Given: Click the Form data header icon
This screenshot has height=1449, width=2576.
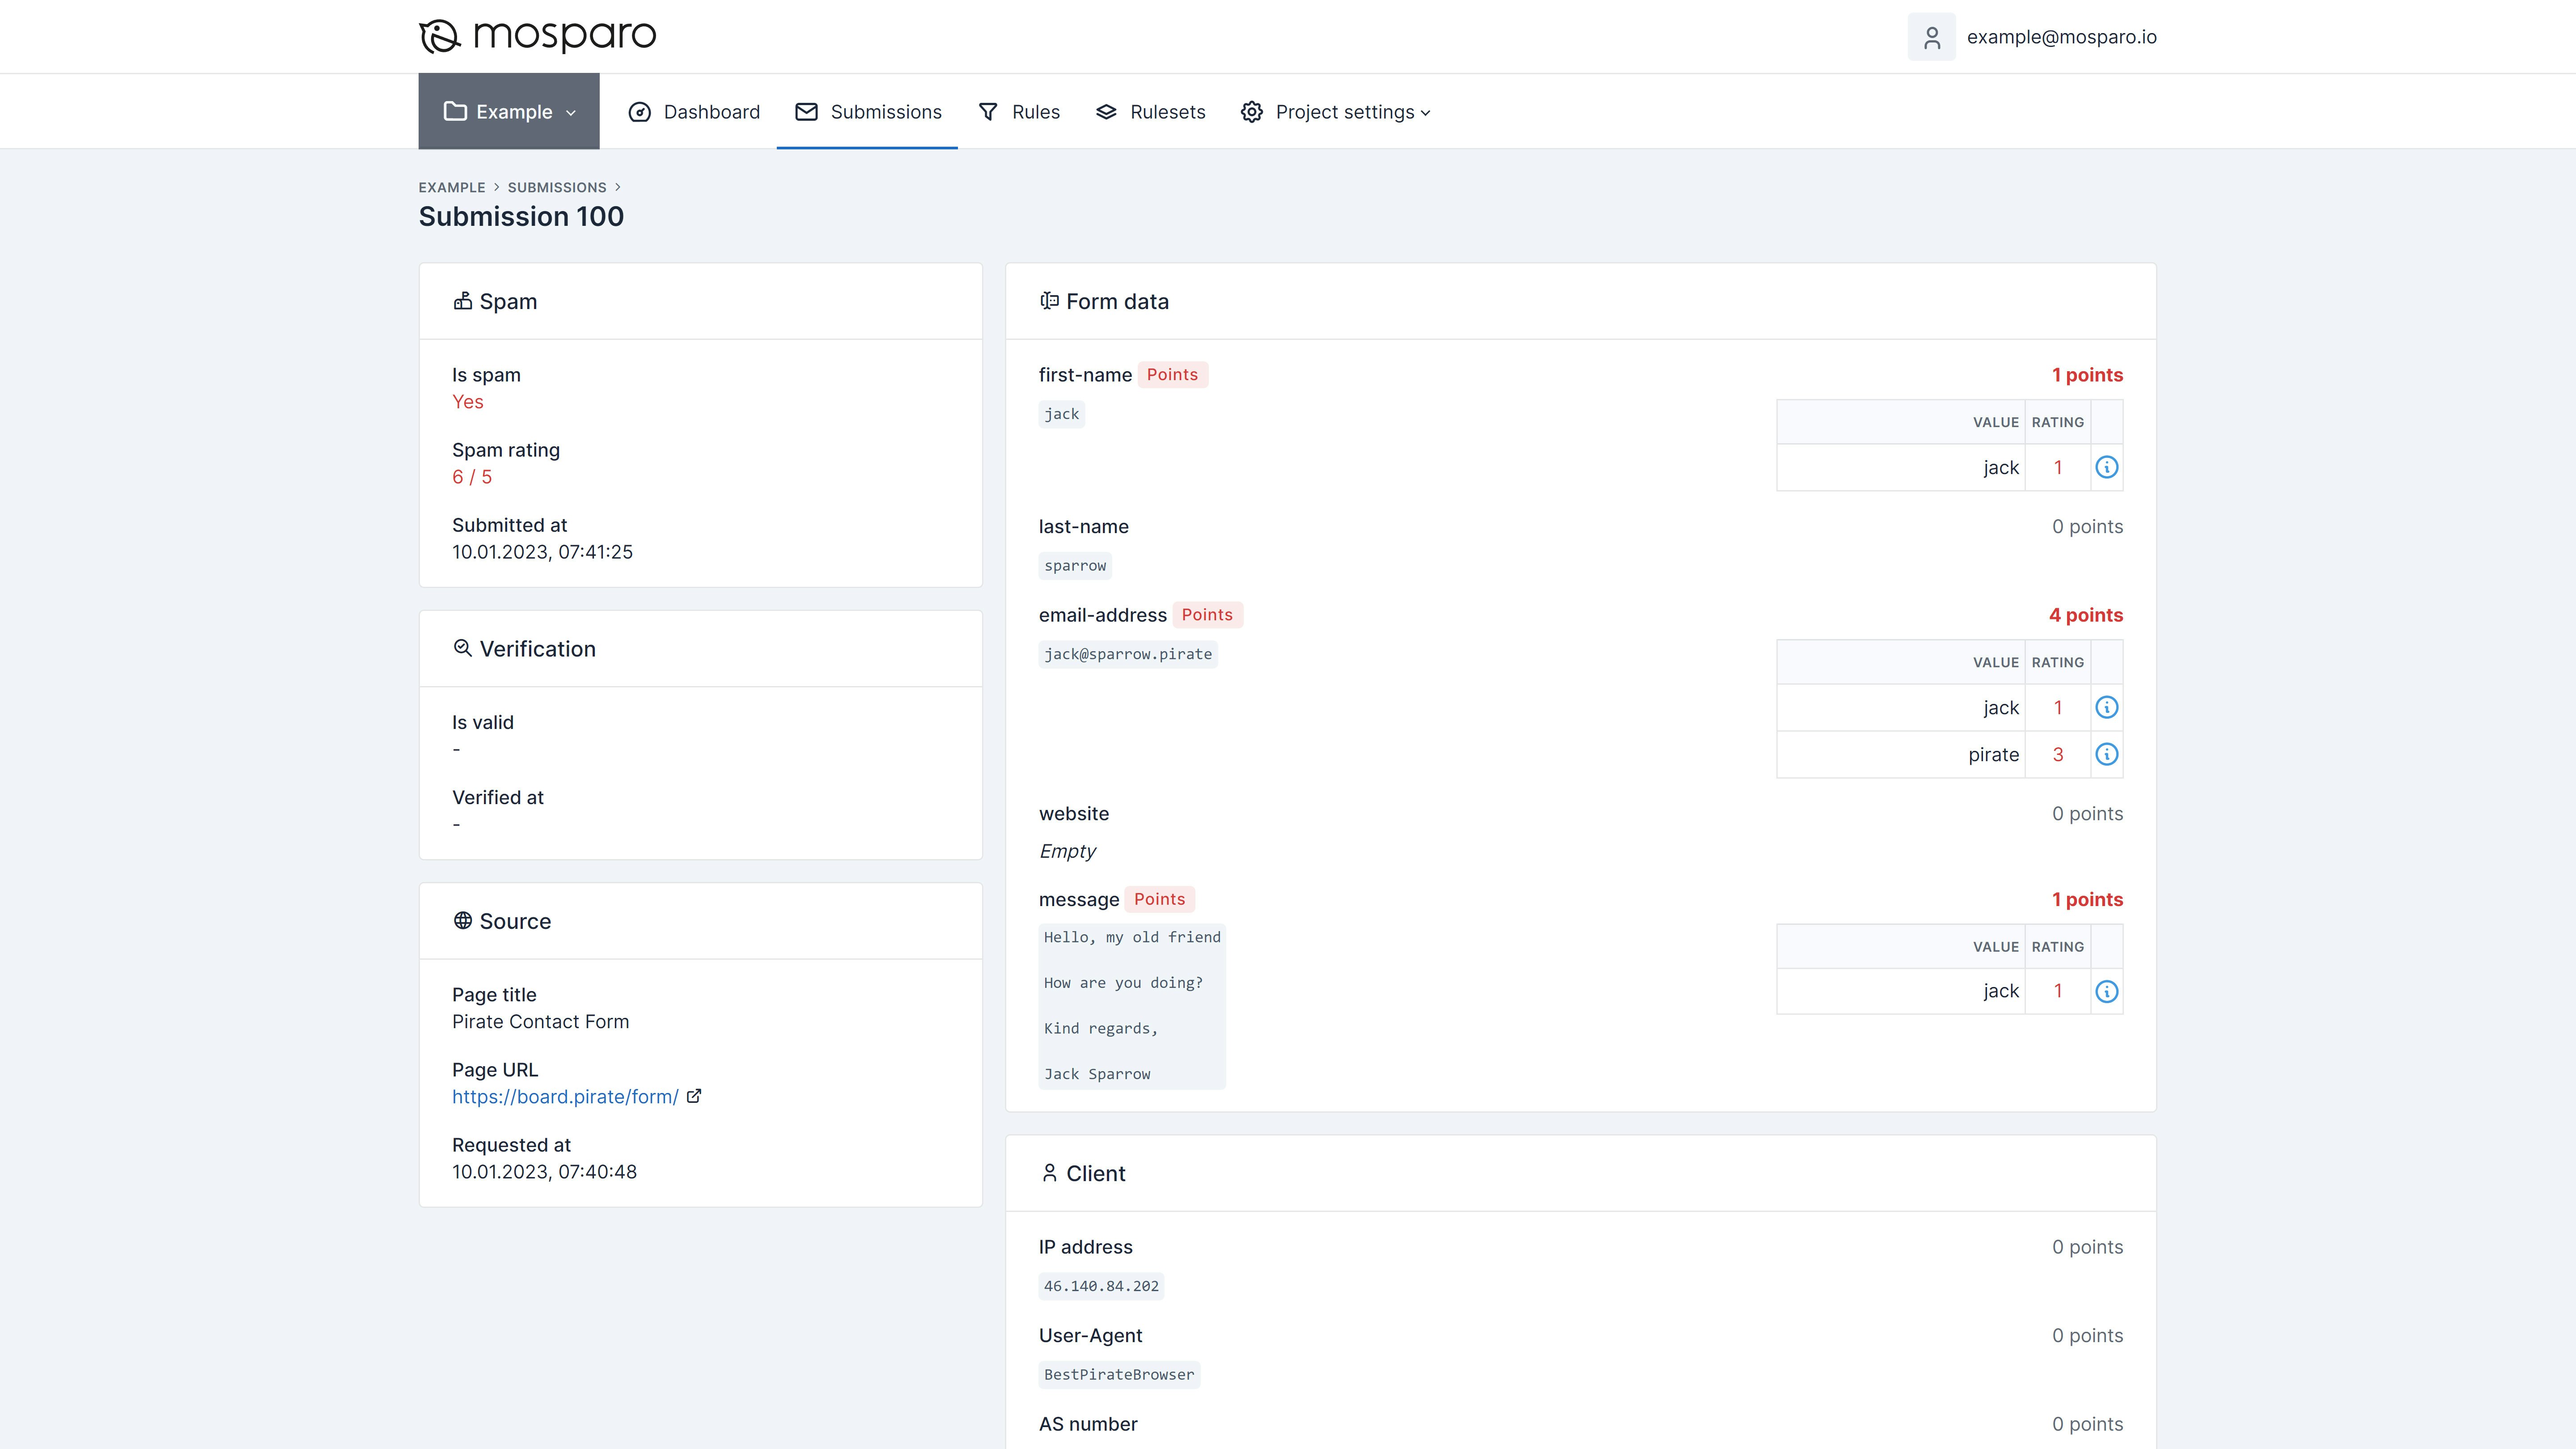Looking at the screenshot, I should (x=1049, y=301).
